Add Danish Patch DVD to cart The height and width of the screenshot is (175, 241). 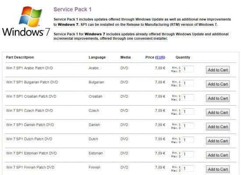pyautogui.click(x=218, y=127)
